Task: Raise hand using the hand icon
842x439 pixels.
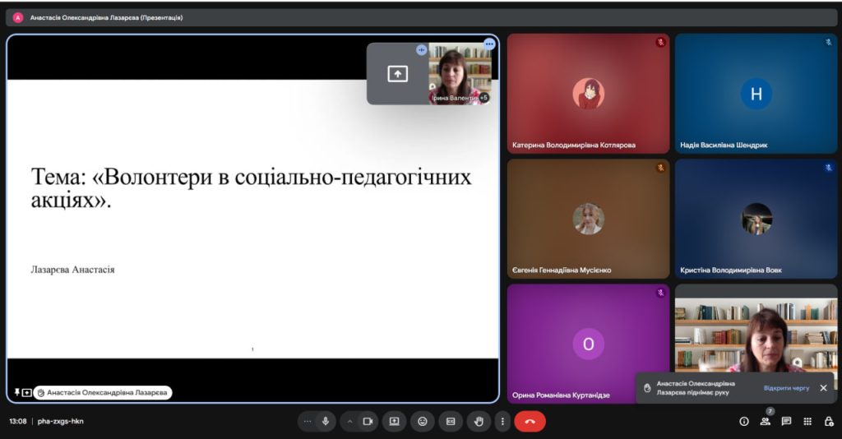Action: [x=478, y=421]
